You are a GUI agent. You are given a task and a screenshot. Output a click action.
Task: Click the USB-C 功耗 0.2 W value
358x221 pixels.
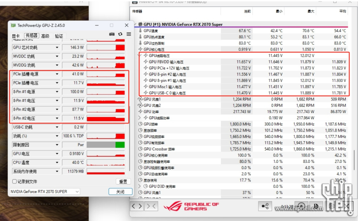click(x=73, y=127)
